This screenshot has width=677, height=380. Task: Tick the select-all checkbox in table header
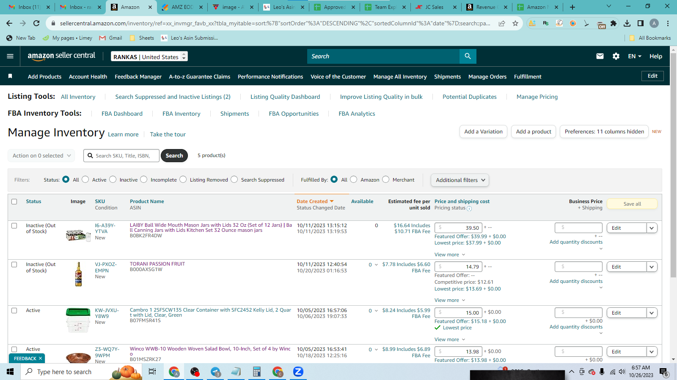tap(14, 201)
